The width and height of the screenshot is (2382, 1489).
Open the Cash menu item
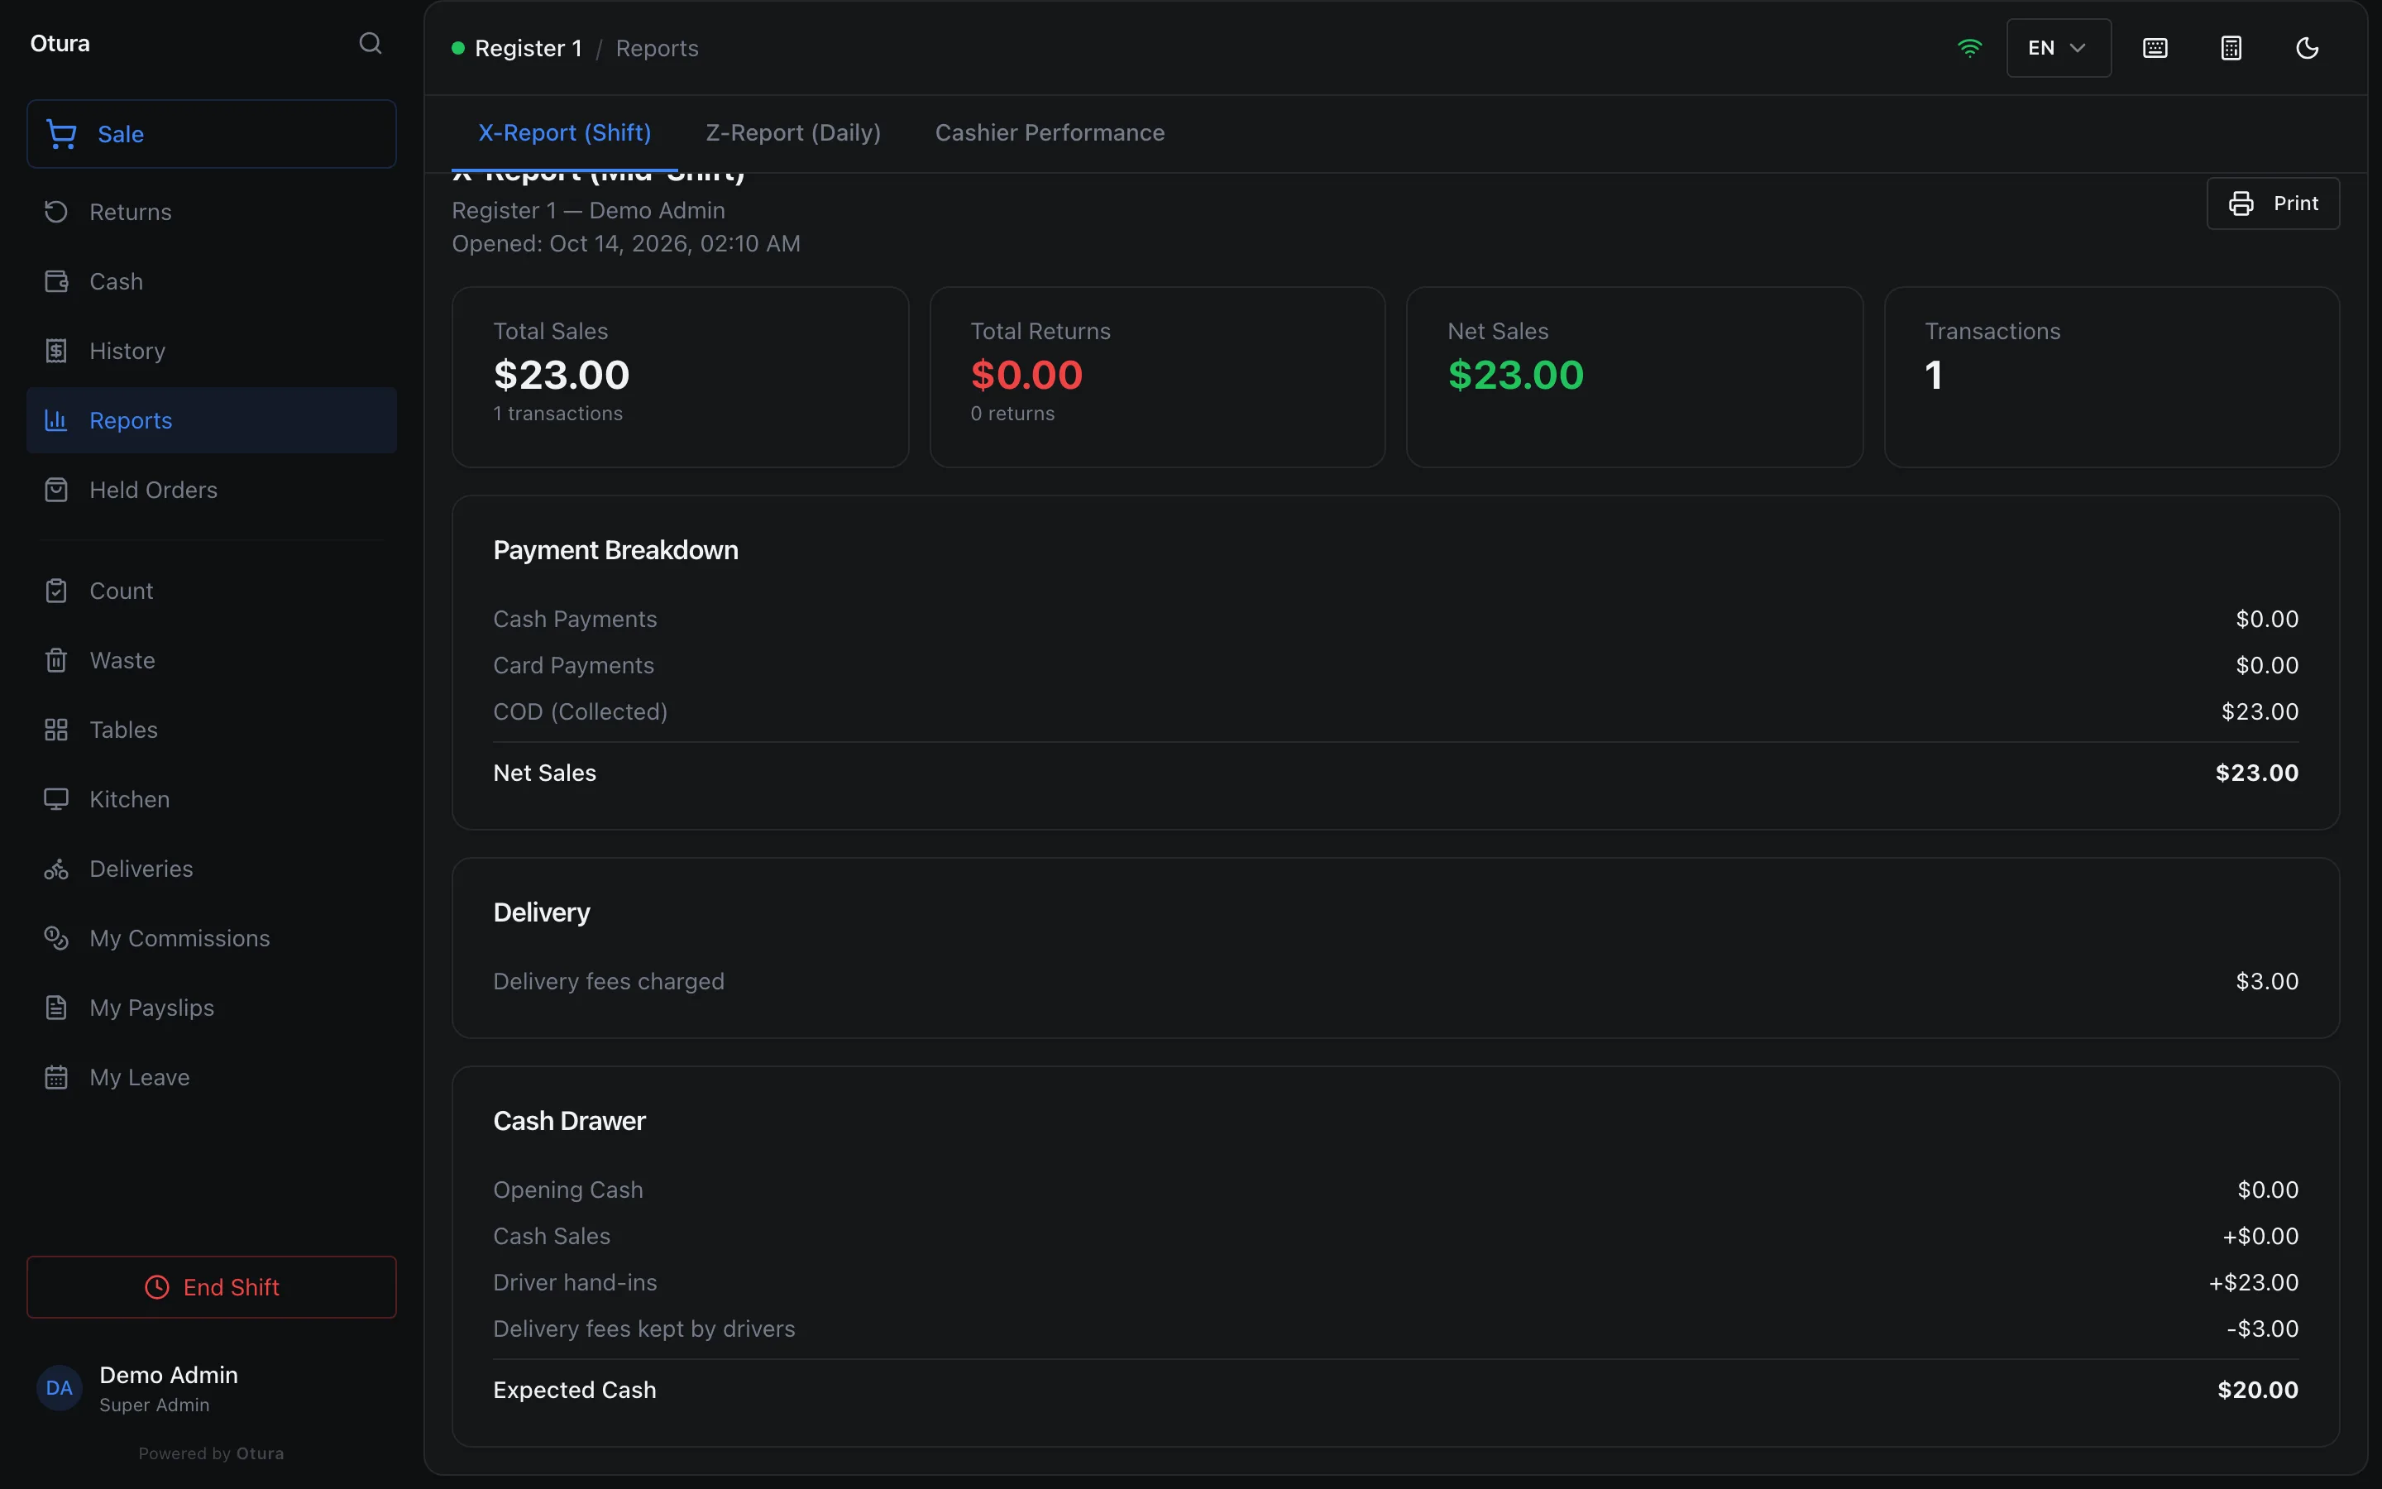point(212,281)
